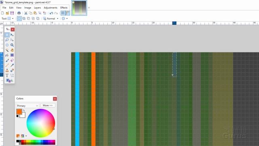
Task: Undo the last action
Action: click(51, 13)
